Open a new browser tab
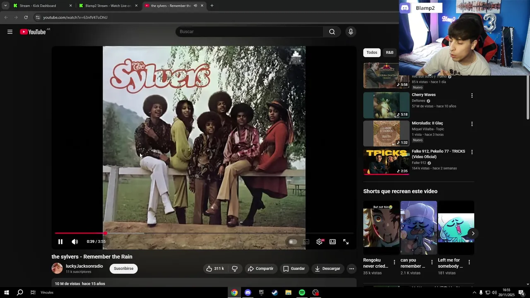The width and height of the screenshot is (530, 298). 212,6
